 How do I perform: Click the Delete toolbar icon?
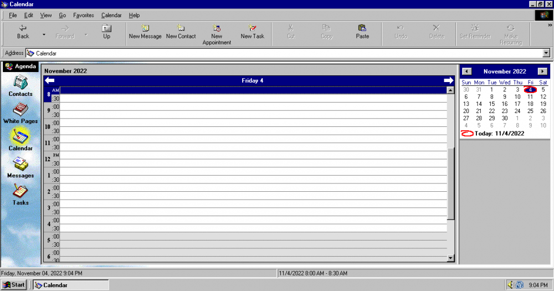[437, 32]
